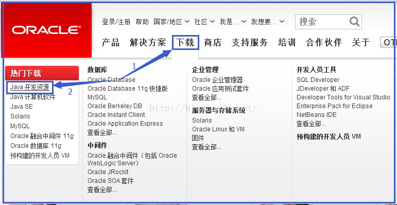Click 查看全部... under 服务器与存储系统
The image size is (397, 205).
point(206,147)
